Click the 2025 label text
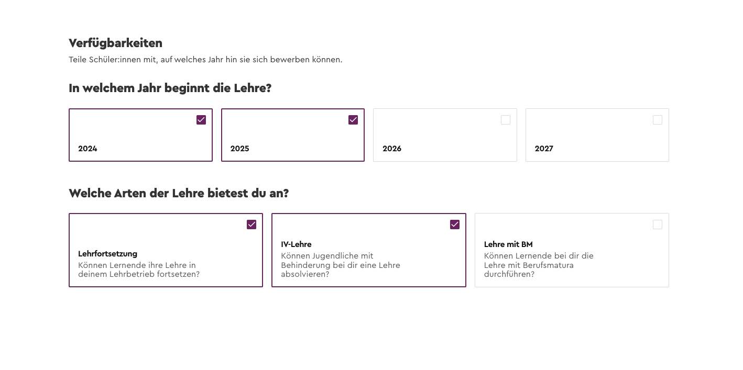Viewport: 743px width, 370px height. [x=239, y=149]
